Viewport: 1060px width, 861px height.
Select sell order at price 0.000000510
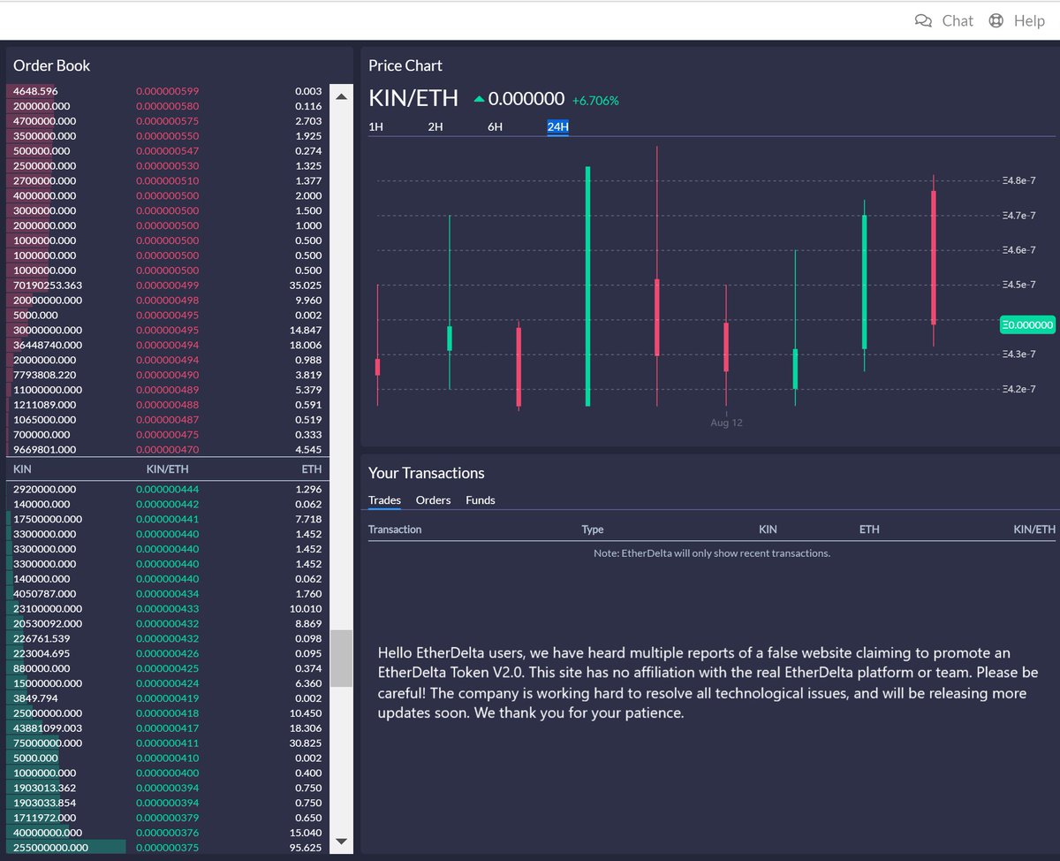pos(168,180)
